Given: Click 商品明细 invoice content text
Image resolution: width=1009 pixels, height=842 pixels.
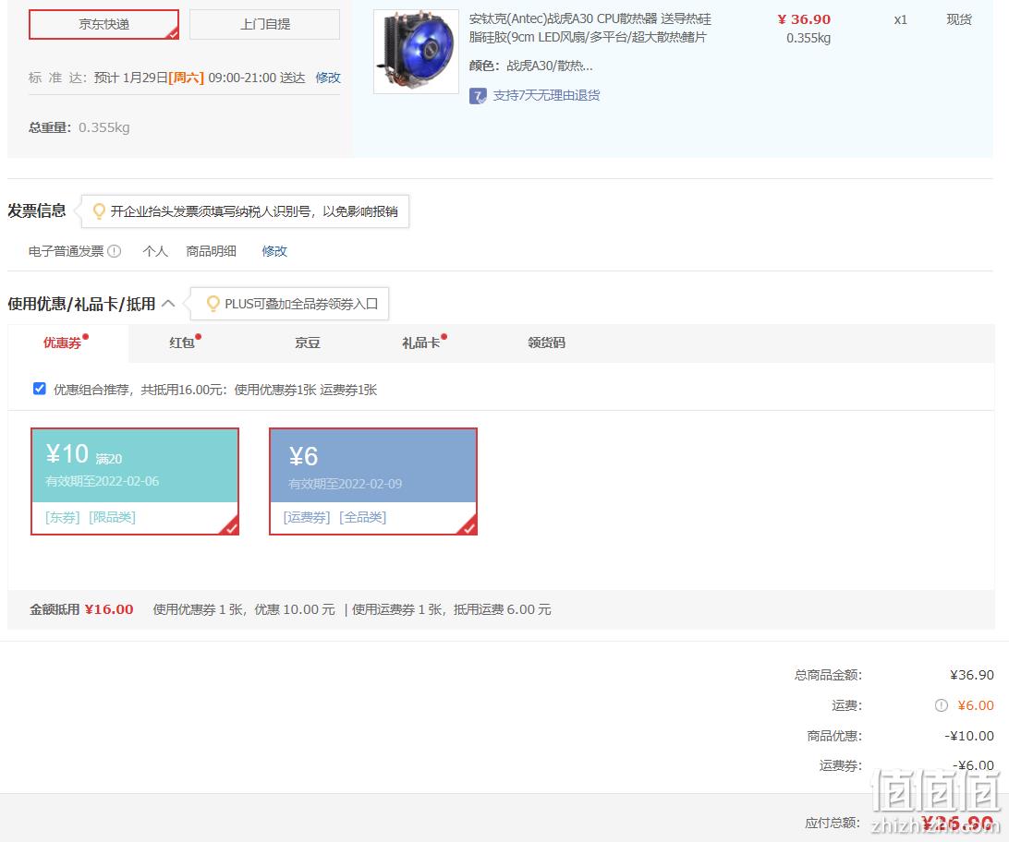Looking at the screenshot, I should point(211,251).
